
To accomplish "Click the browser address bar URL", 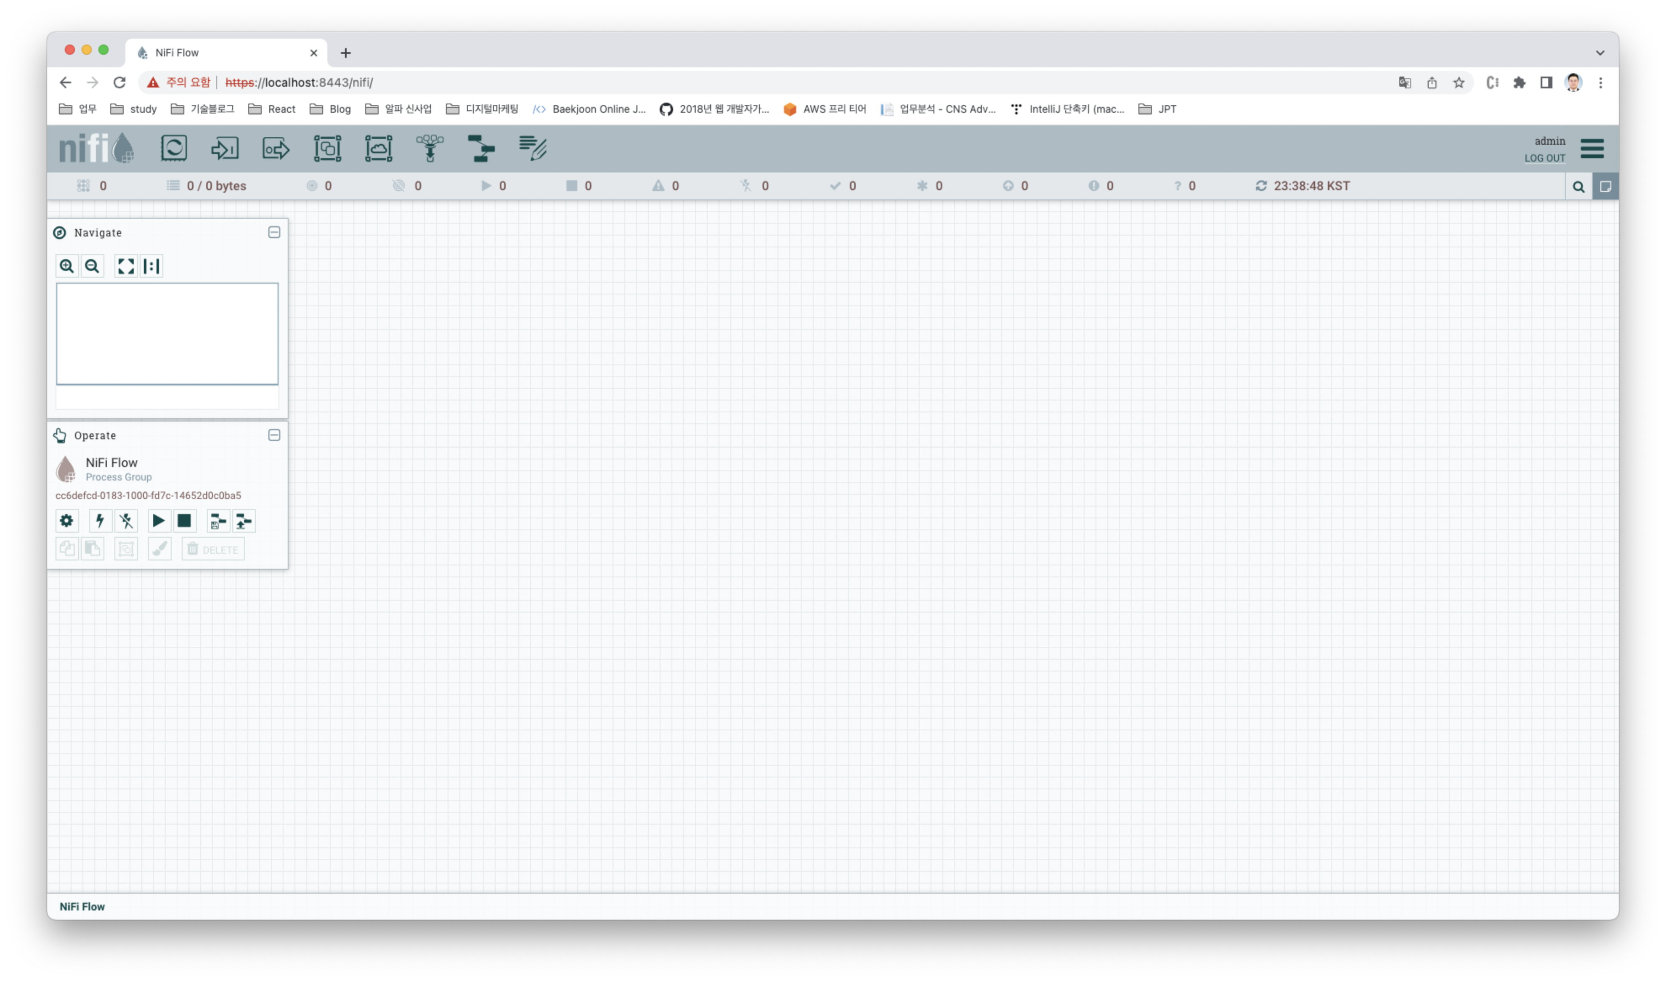I will click(x=299, y=83).
